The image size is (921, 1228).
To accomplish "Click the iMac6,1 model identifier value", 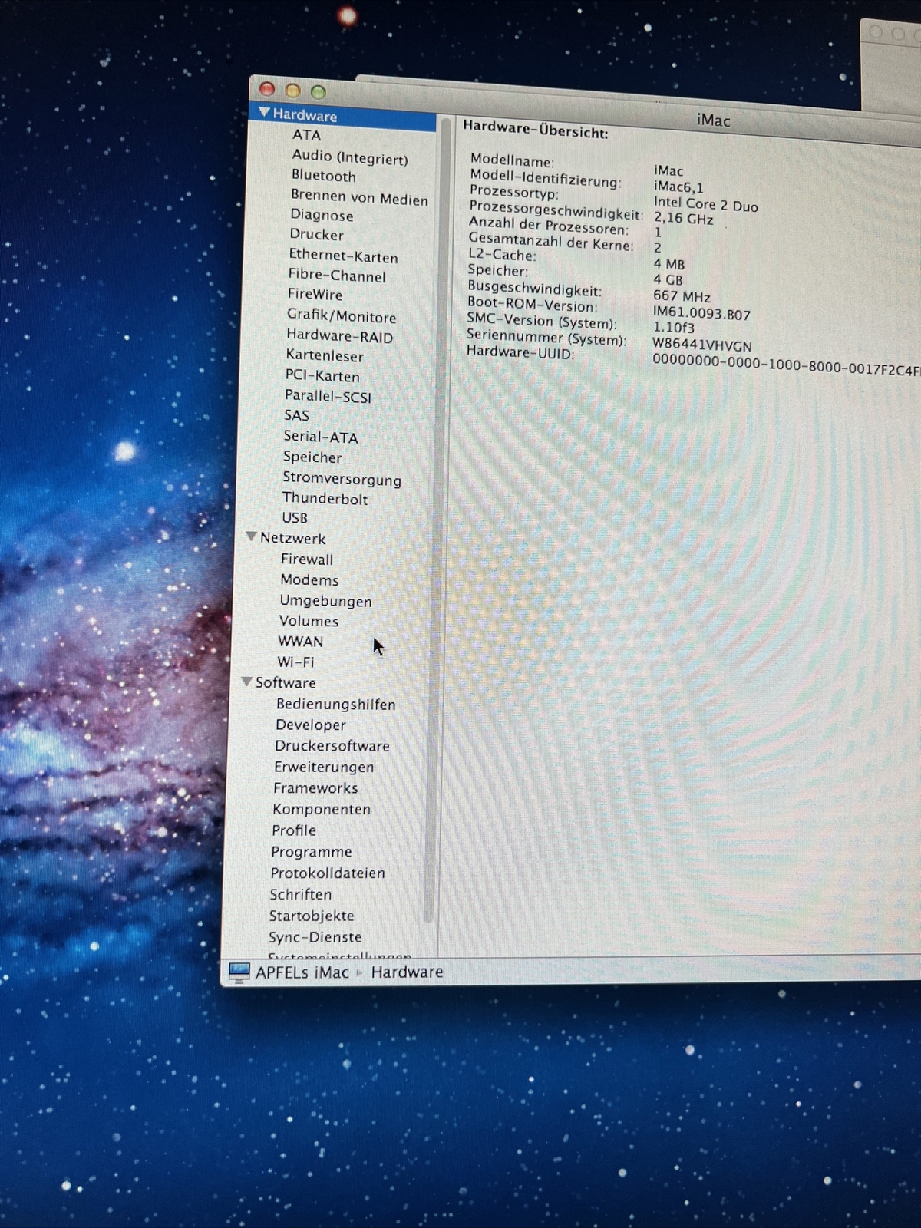I will point(678,187).
